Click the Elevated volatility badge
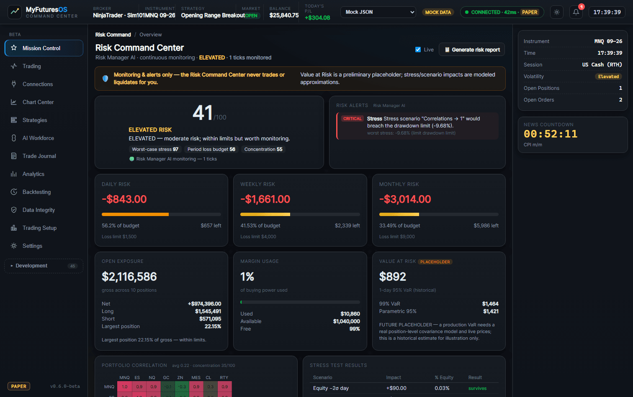Screen dimensions: 633x397 pos(608,76)
